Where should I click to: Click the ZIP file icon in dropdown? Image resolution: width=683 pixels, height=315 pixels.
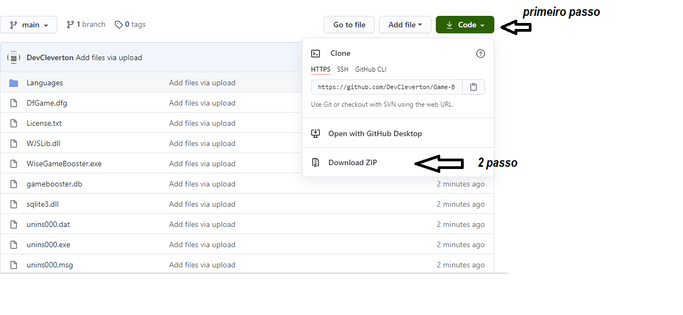point(316,162)
